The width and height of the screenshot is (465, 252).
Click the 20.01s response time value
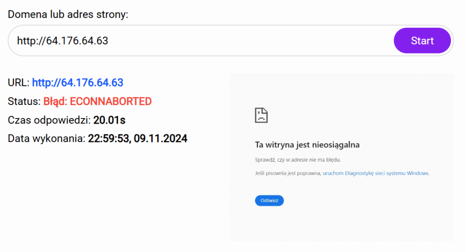[x=109, y=120]
